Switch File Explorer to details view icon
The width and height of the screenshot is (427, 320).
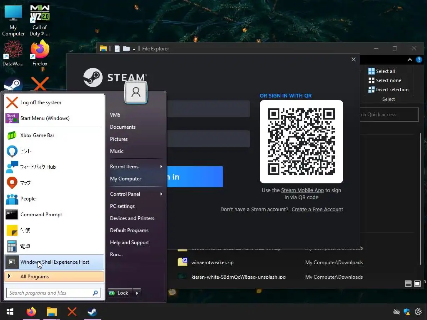click(408, 284)
